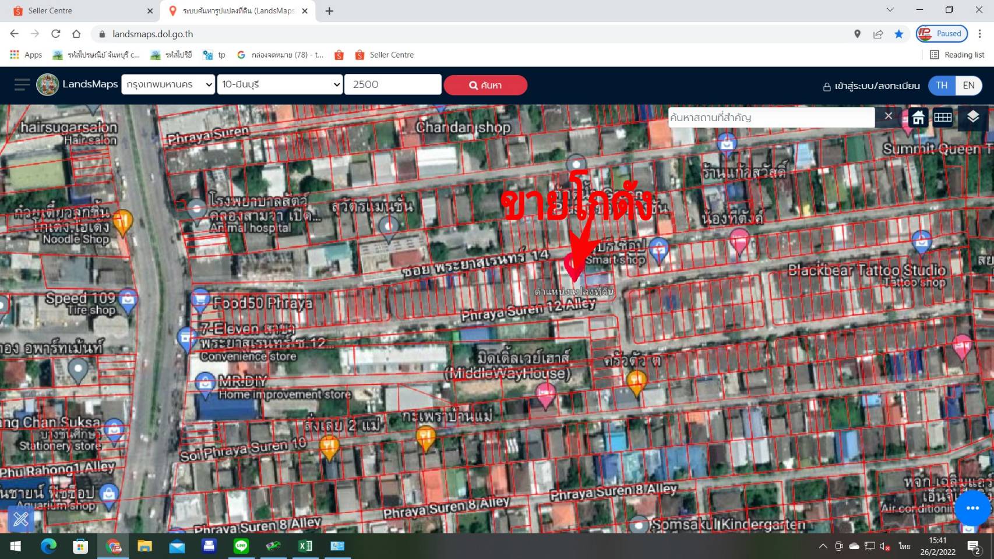Select the LandsMaps browser tab
Image resolution: width=994 pixels, height=559 pixels.
pyautogui.click(x=238, y=10)
